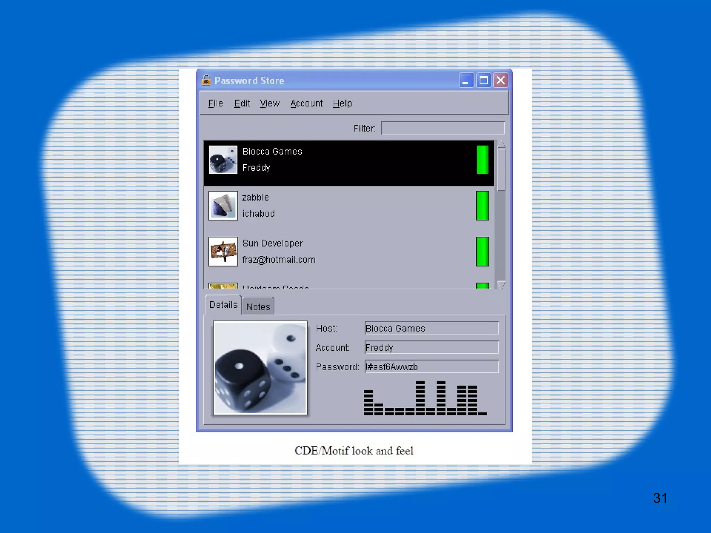711x533 pixels.
Task: Open the View menu
Action: (x=270, y=103)
